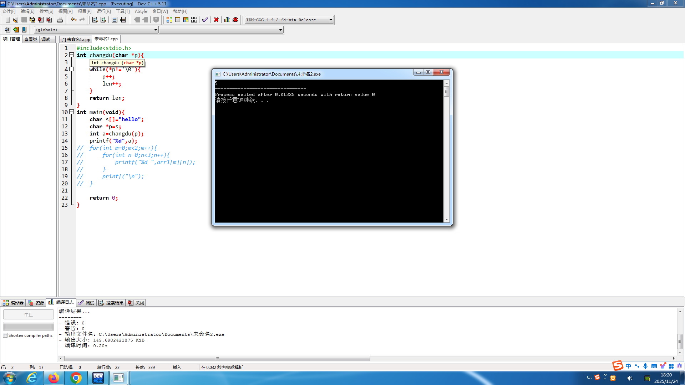Open Google Chrome from the taskbar
This screenshot has height=385, width=685.
coord(76,378)
